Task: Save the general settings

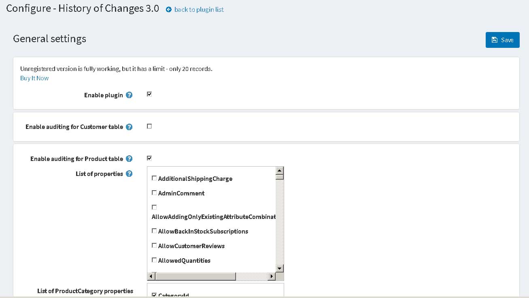Action: click(x=502, y=40)
